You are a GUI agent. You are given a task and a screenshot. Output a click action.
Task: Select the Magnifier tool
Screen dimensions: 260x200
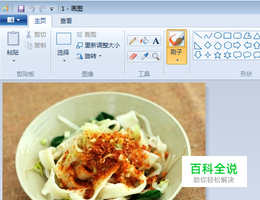coord(155,56)
